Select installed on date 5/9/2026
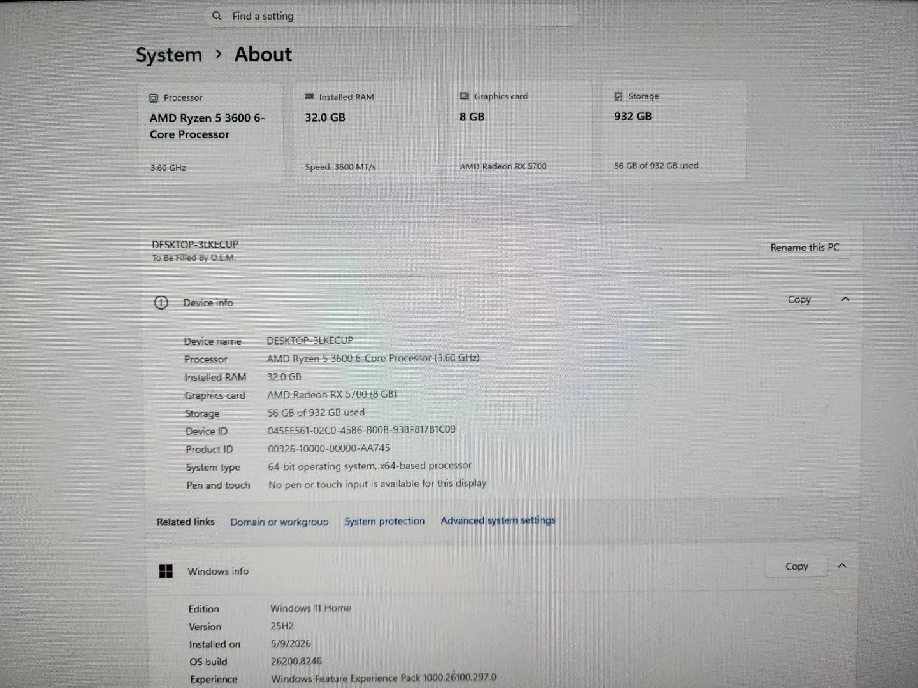The width and height of the screenshot is (918, 688). pos(291,644)
